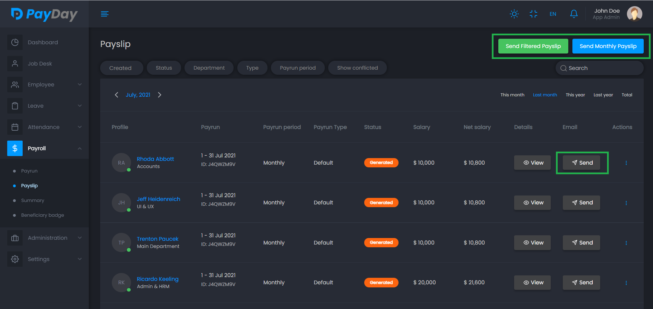Click the Job Desk person icon
Image resolution: width=653 pixels, height=309 pixels.
coord(15,63)
